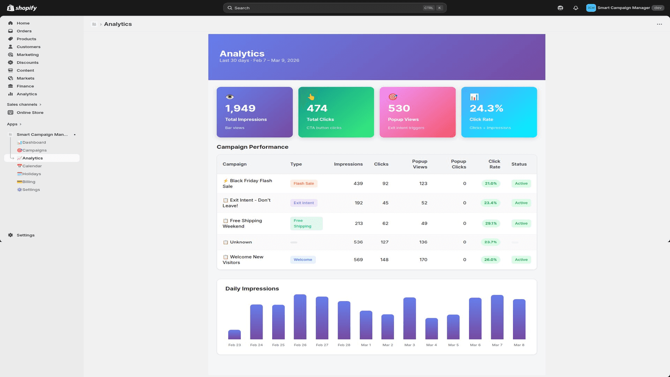Click the Shopify logo

(22, 8)
